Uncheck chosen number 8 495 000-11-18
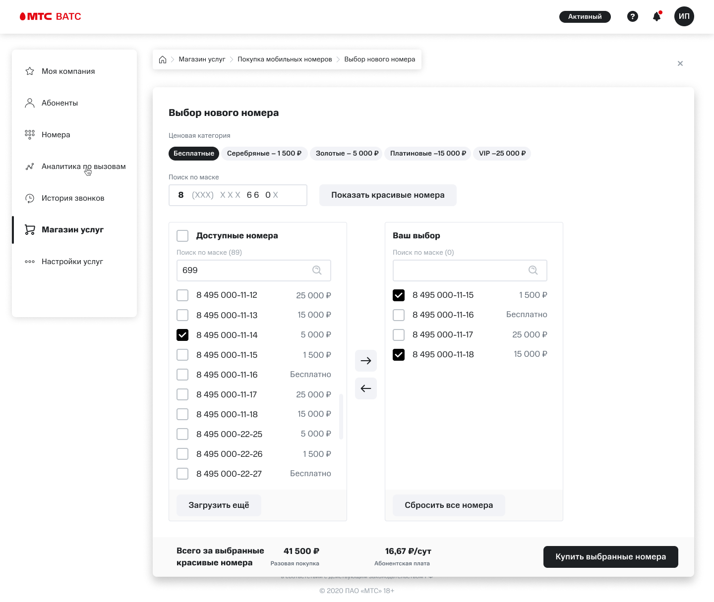 399,355
